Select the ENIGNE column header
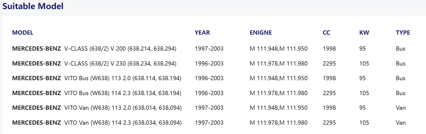Screen dimensions: 426x134 coord(261,33)
